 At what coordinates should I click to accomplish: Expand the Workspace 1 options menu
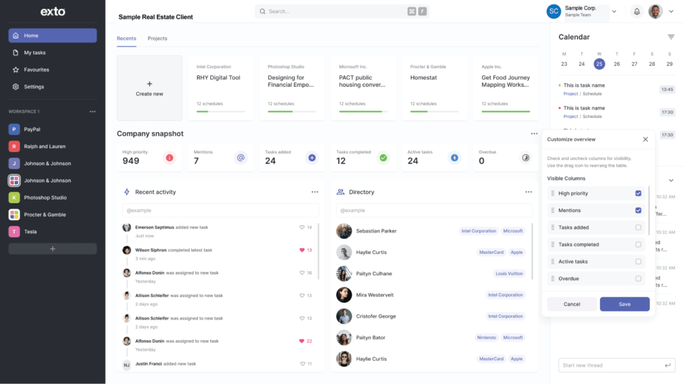point(93,111)
